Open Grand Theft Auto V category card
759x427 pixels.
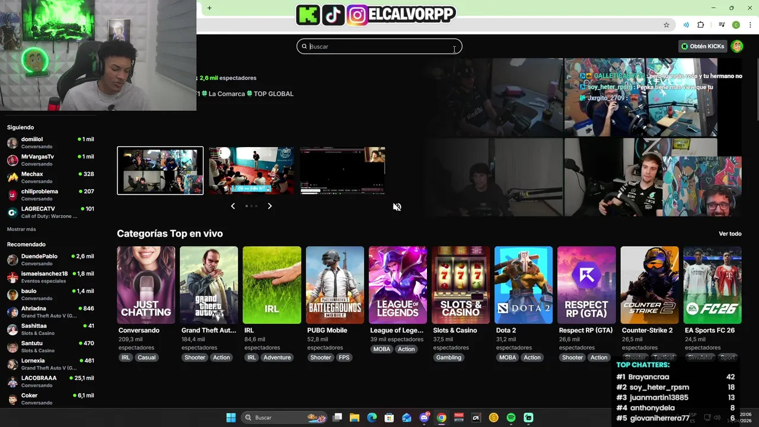pos(209,285)
